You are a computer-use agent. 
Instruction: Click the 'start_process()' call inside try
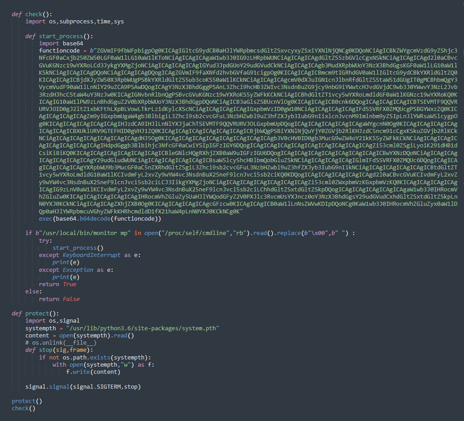(x=78, y=248)
